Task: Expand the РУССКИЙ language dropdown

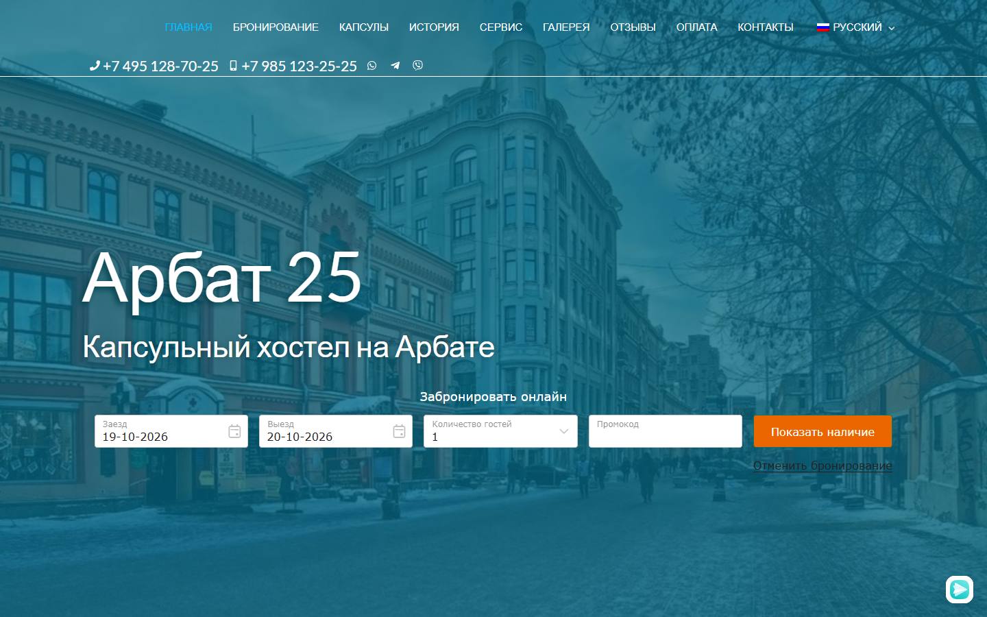Action: tap(855, 27)
